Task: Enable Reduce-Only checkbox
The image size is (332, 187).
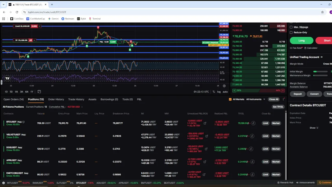Action: tap(291, 32)
